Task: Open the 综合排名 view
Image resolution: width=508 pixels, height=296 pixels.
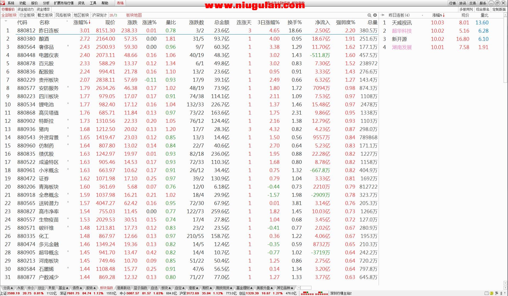Action: tap(483, 9)
